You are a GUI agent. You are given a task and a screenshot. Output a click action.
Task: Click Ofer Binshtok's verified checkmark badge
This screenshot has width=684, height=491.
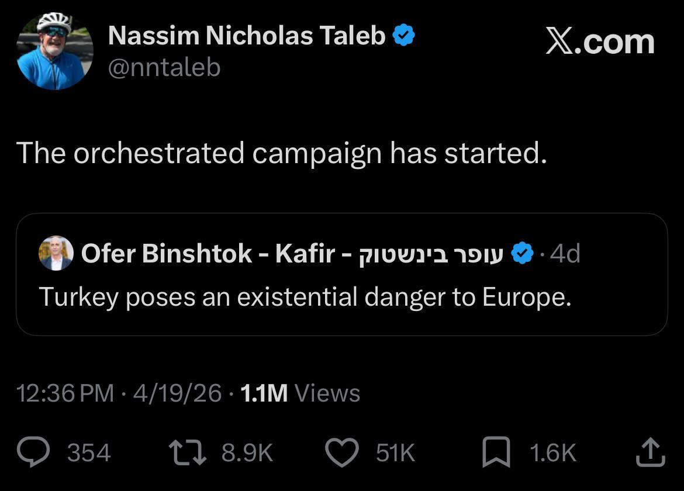point(522,254)
